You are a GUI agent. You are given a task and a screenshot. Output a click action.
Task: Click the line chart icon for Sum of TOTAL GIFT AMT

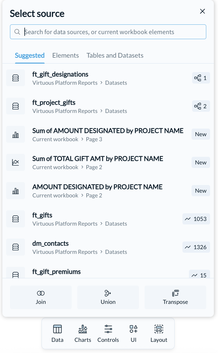pos(16,162)
